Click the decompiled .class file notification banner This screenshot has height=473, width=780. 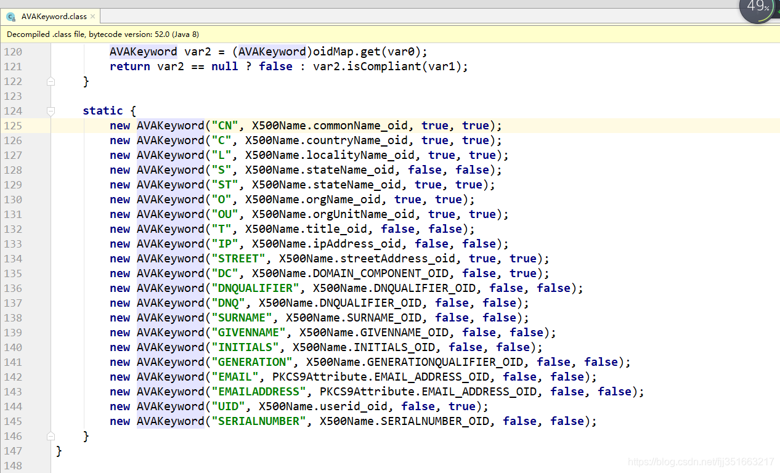pos(390,34)
